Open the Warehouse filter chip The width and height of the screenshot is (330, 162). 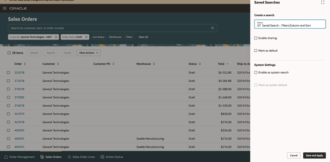tap(115, 37)
